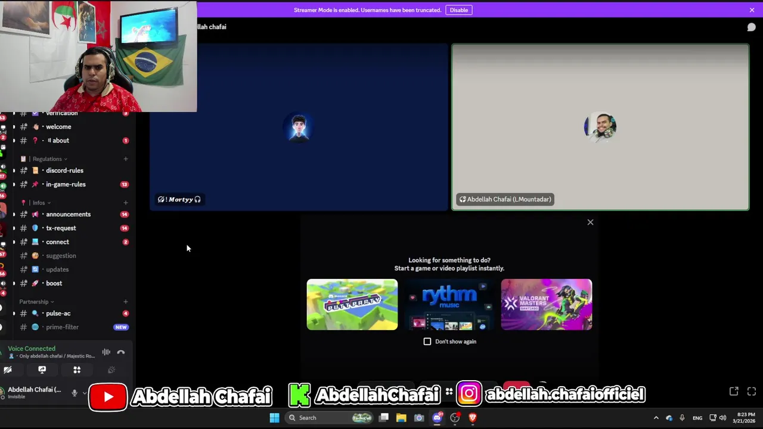Create a channel in Infos category
The width and height of the screenshot is (763, 429).
[126, 203]
